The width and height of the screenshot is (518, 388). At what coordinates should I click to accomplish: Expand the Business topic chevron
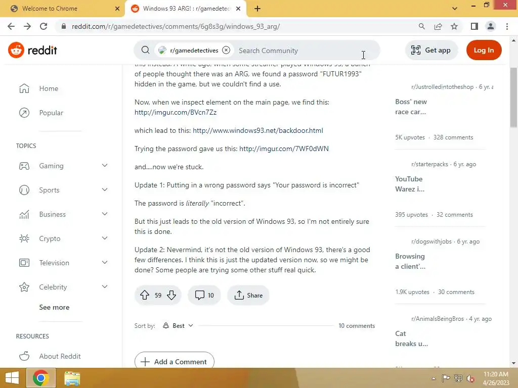[x=105, y=214]
